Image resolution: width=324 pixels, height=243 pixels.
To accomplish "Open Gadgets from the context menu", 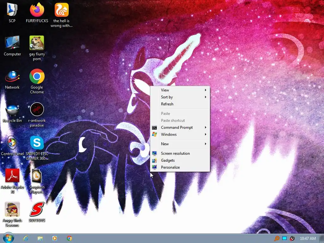I will pyautogui.click(x=180, y=160).
